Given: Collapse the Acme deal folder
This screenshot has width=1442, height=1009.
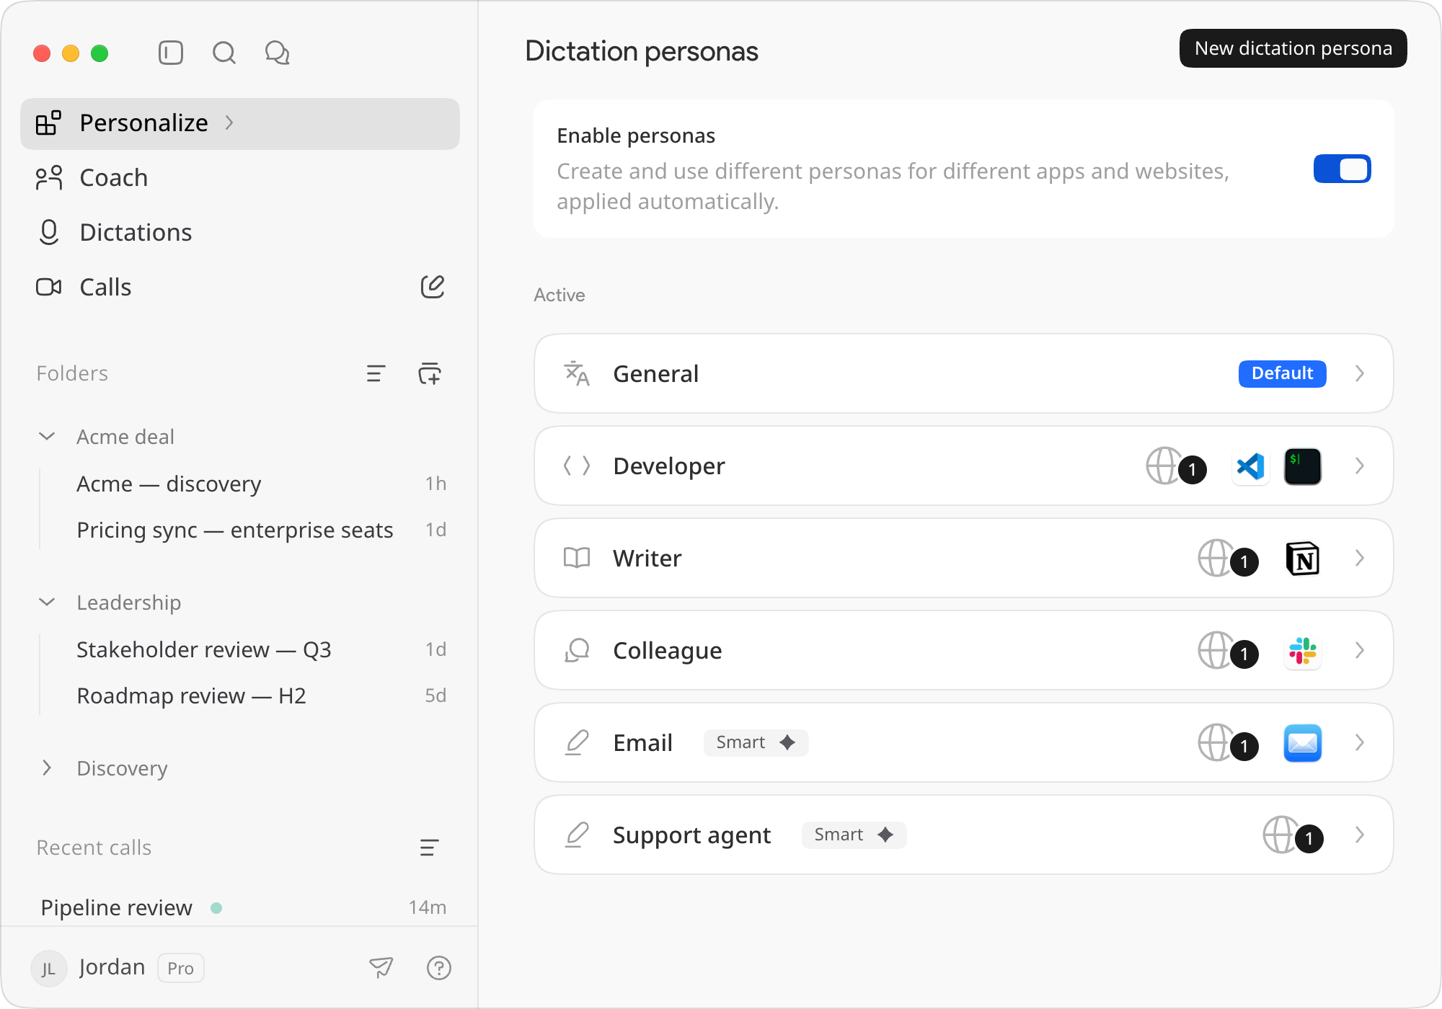Looking at the screenshot, I should (47, 437).
